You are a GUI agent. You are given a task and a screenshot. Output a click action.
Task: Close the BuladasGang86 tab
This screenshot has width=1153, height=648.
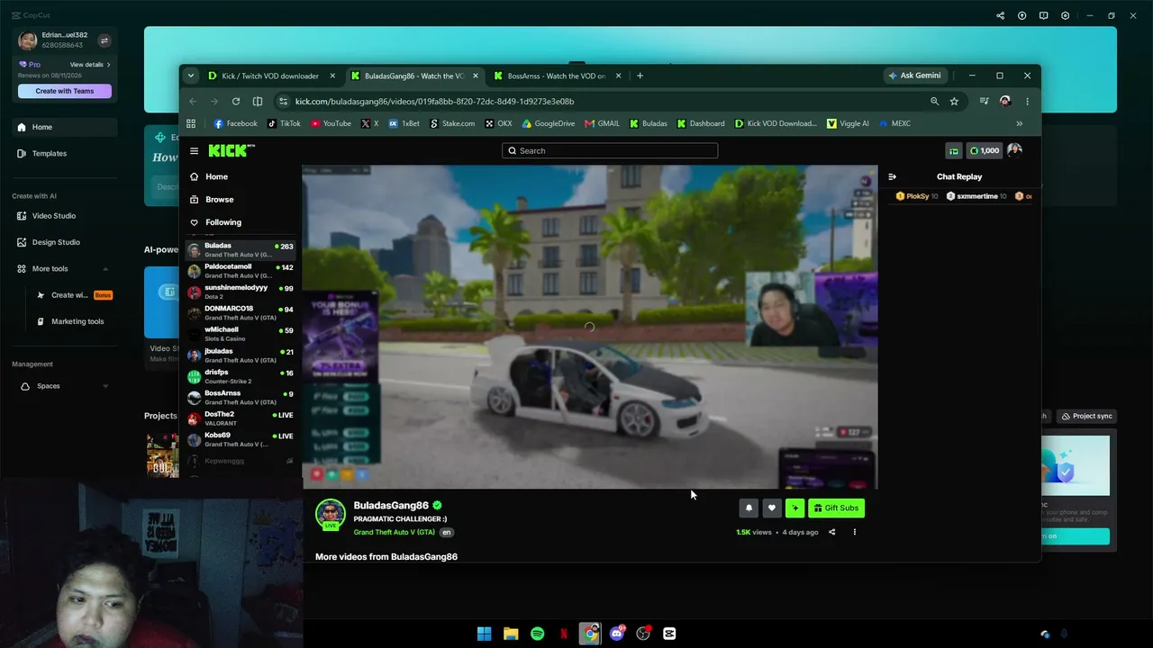(476, 76)
